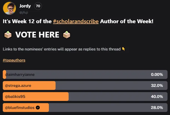Image resolution: width=170 pixels, height=115 pixels.
Task: Click the VOTE HERE heading text
Action: tap(37, 35)
